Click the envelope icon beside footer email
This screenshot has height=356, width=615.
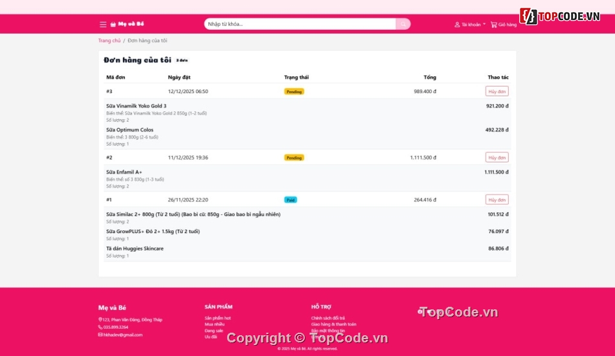point(100,335)
